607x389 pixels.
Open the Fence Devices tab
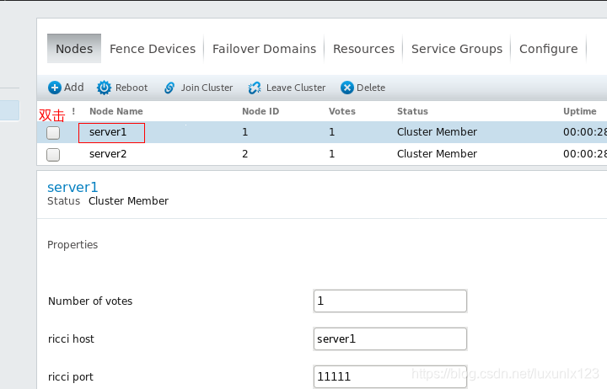coord(153,49)
